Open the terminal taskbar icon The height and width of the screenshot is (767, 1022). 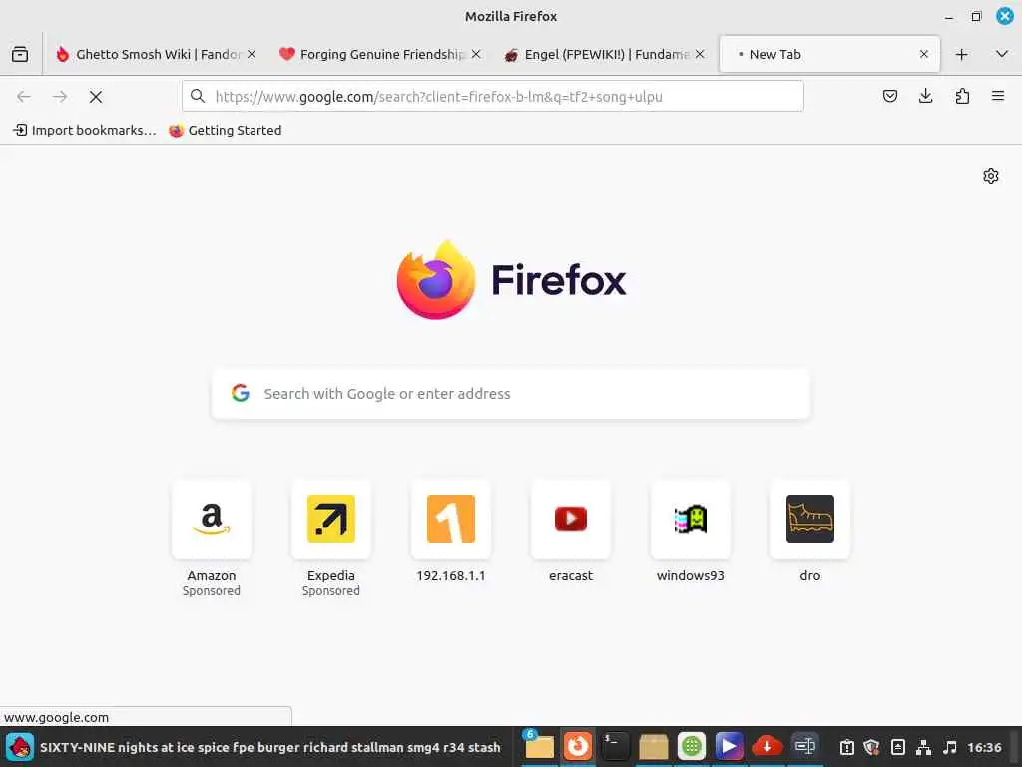(x=615, y=747)
